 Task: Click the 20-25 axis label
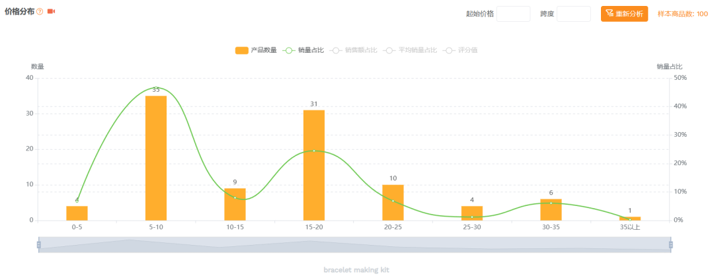393,227
